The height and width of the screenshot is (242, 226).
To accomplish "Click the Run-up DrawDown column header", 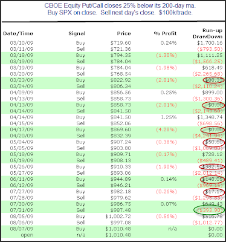I will point(208,33).
